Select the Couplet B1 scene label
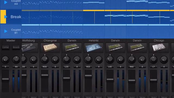Screen dimensions: 174x98 point(16,31)
